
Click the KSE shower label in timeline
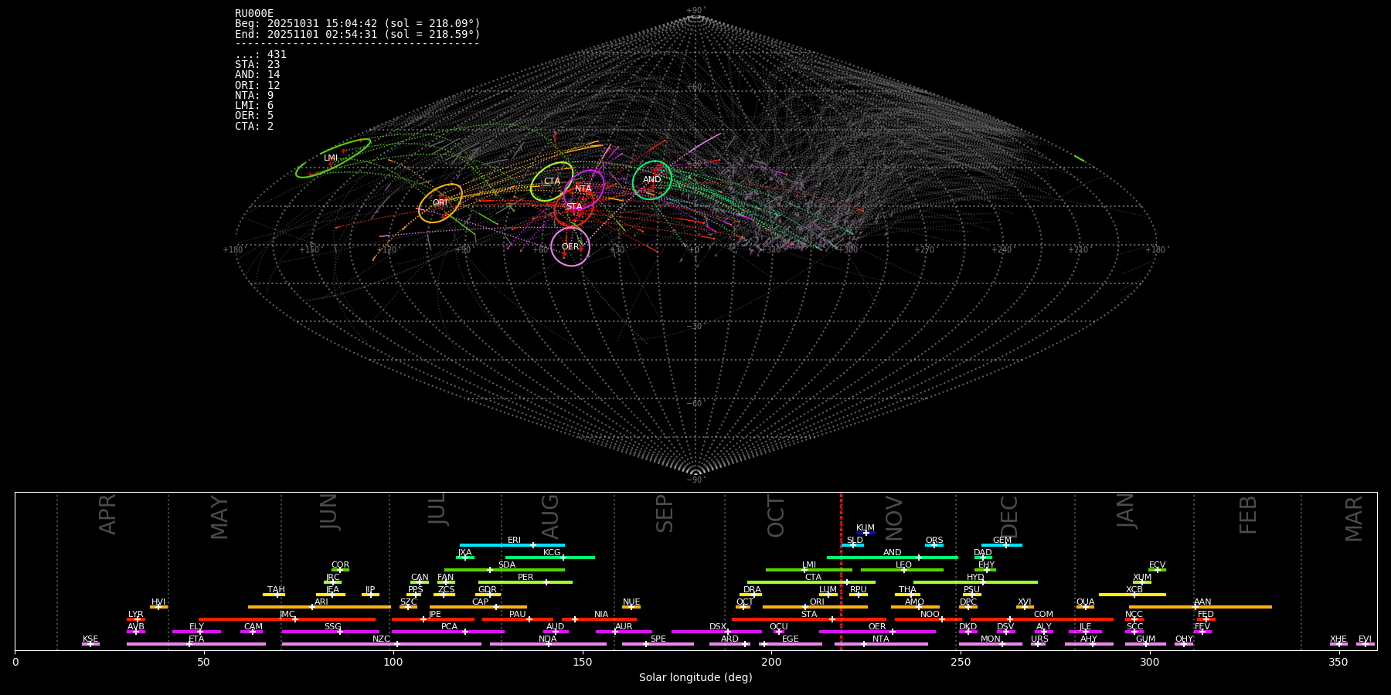(90, 639)
